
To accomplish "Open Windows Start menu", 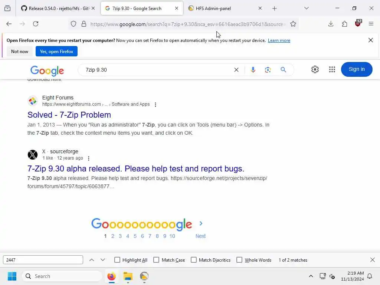I will pos(12,276).
